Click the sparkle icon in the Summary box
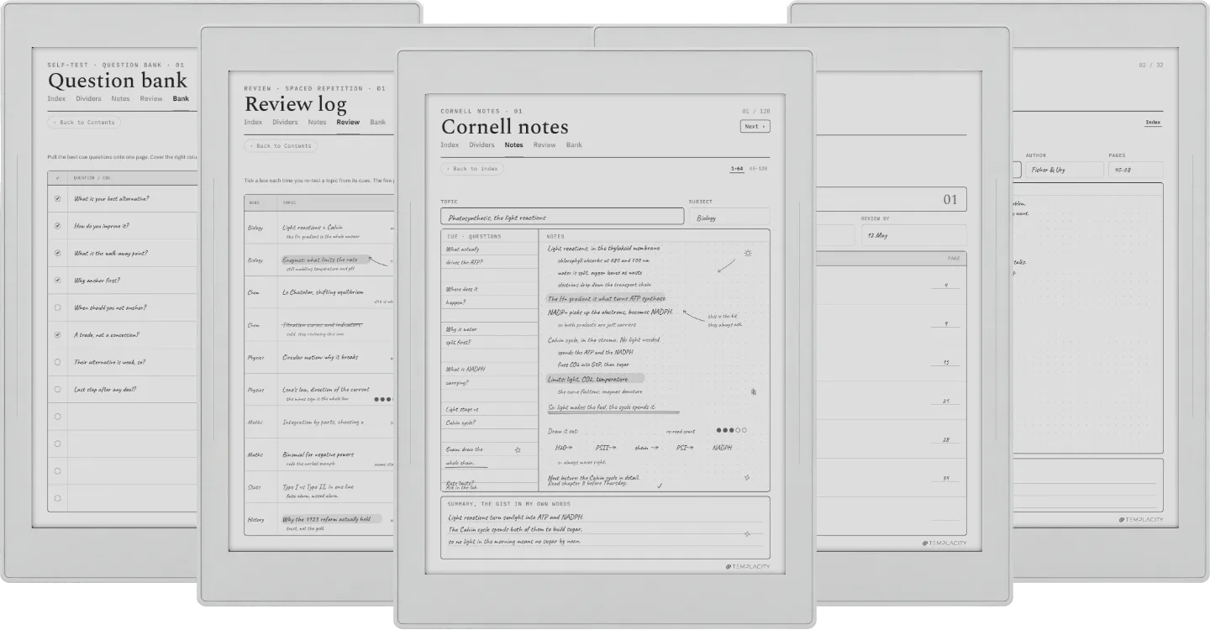This screenshot has width=1210, height=630. tap(747, 533)
